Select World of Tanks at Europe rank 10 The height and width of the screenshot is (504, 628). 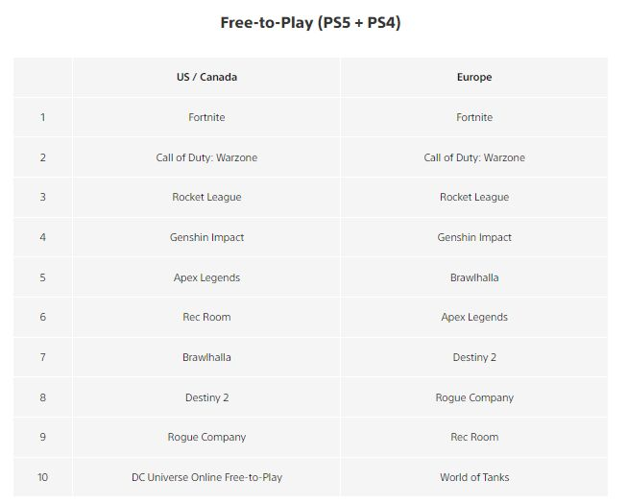pyautogui.click(x=474, y=477)
